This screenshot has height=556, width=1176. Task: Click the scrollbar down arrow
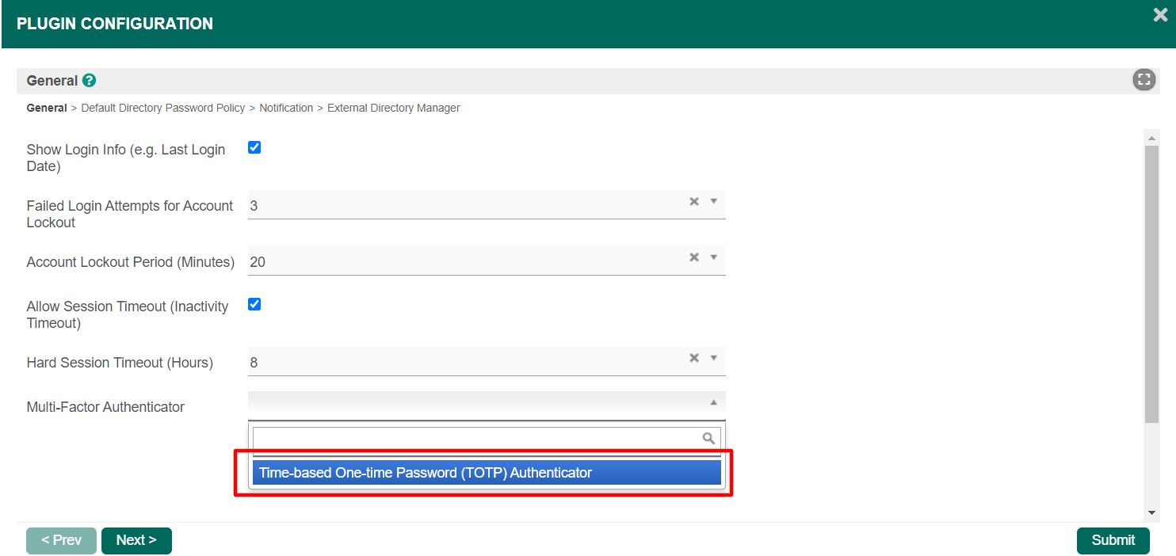(1151, 512)
